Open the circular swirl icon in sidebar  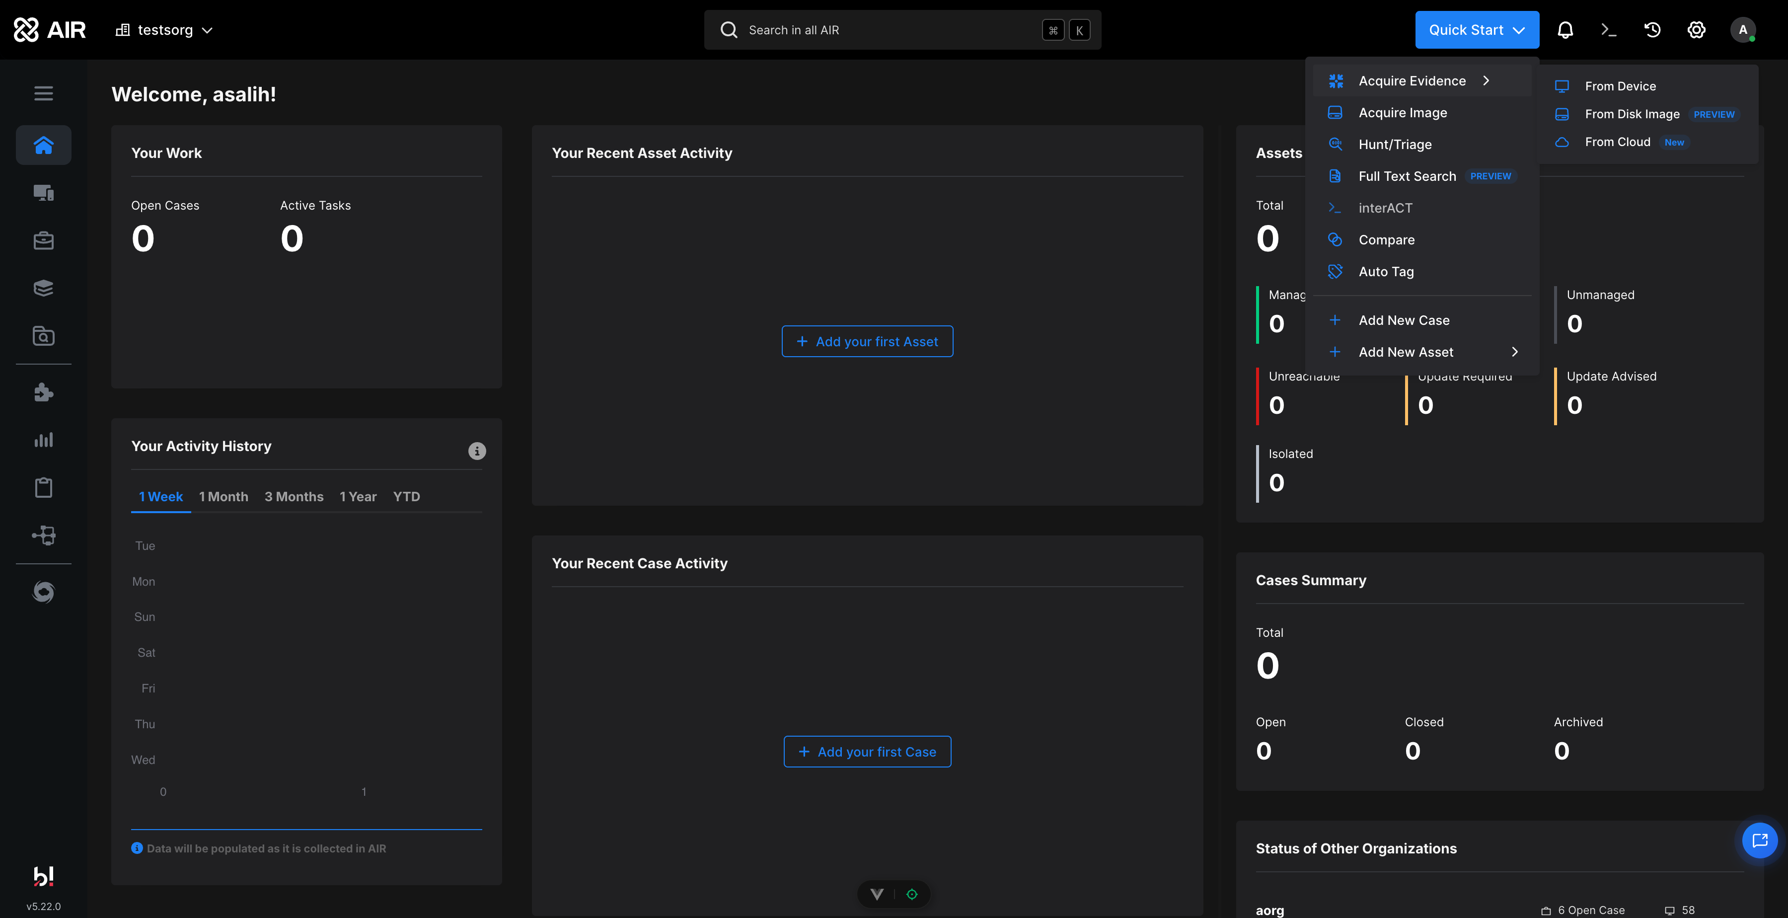click(x=44, y=592)
